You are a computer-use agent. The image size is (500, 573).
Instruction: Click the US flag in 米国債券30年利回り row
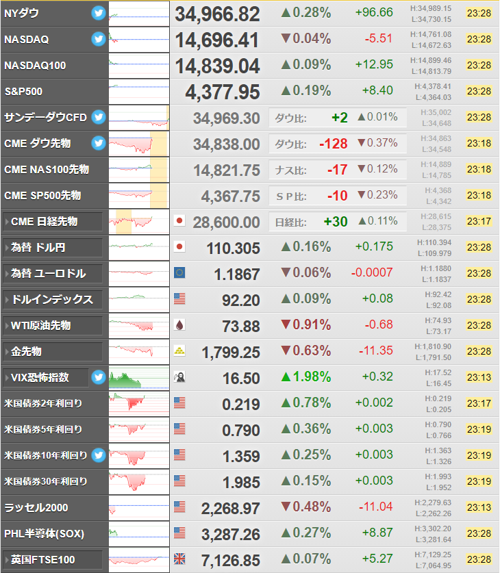click(x=179, y=481)
